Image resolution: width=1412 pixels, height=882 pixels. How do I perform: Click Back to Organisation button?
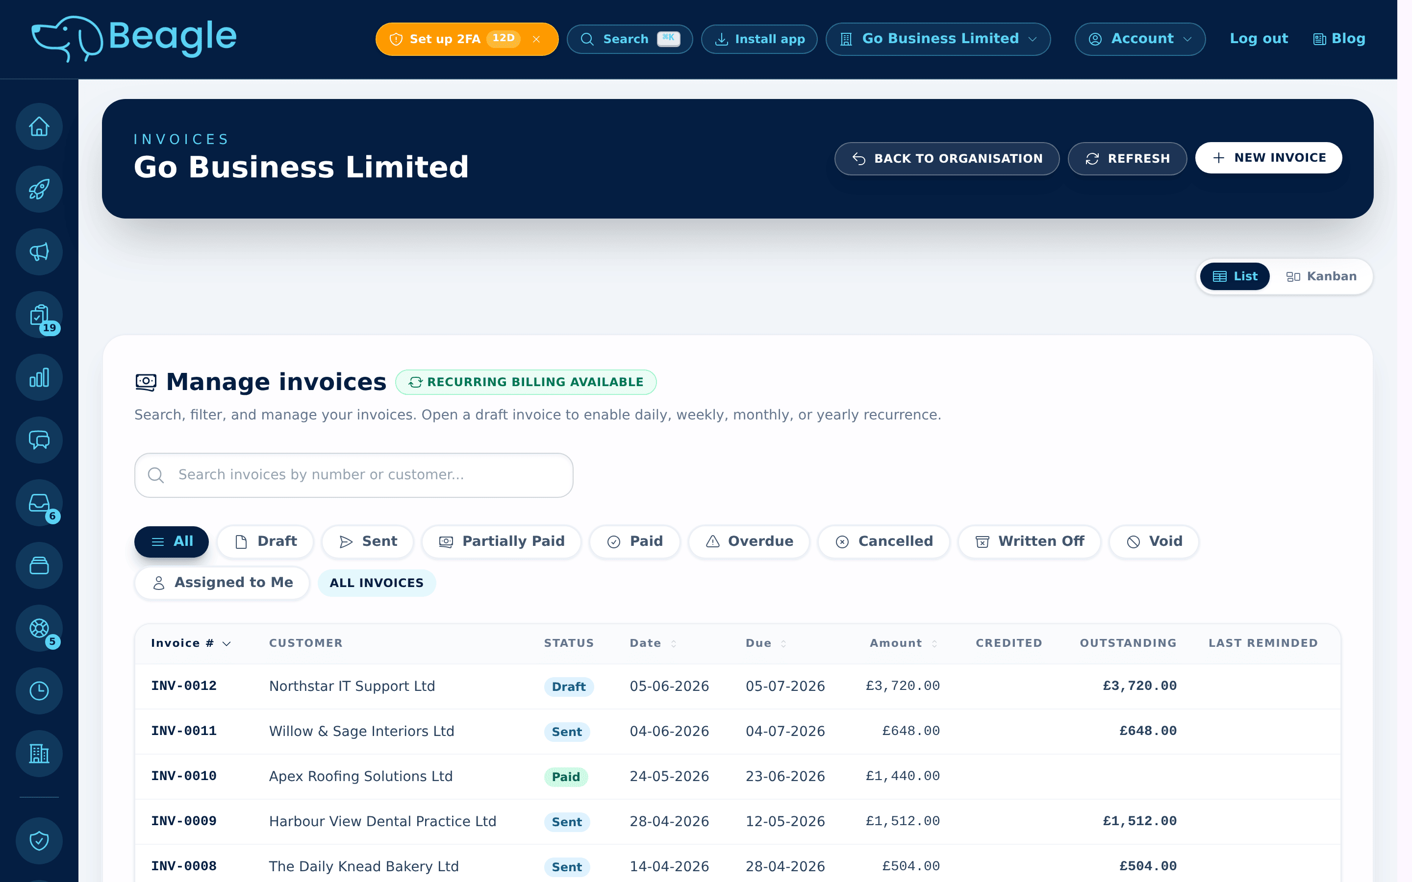(x=946, y=158)
